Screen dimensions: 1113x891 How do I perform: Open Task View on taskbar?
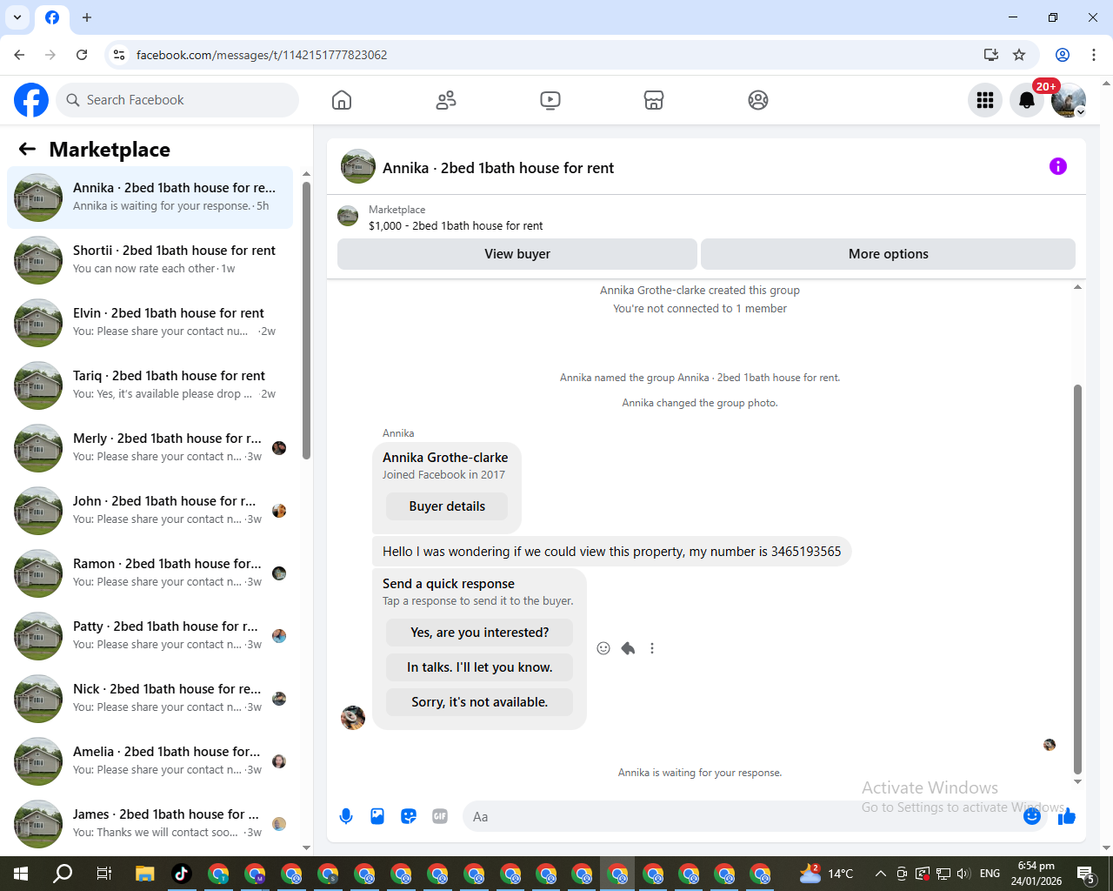[x=103, y=874]
